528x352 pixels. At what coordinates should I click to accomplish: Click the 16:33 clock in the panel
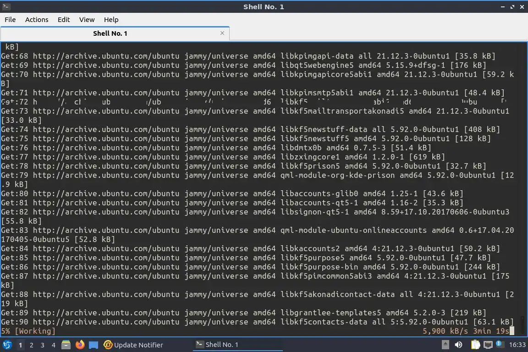point(517,345)
